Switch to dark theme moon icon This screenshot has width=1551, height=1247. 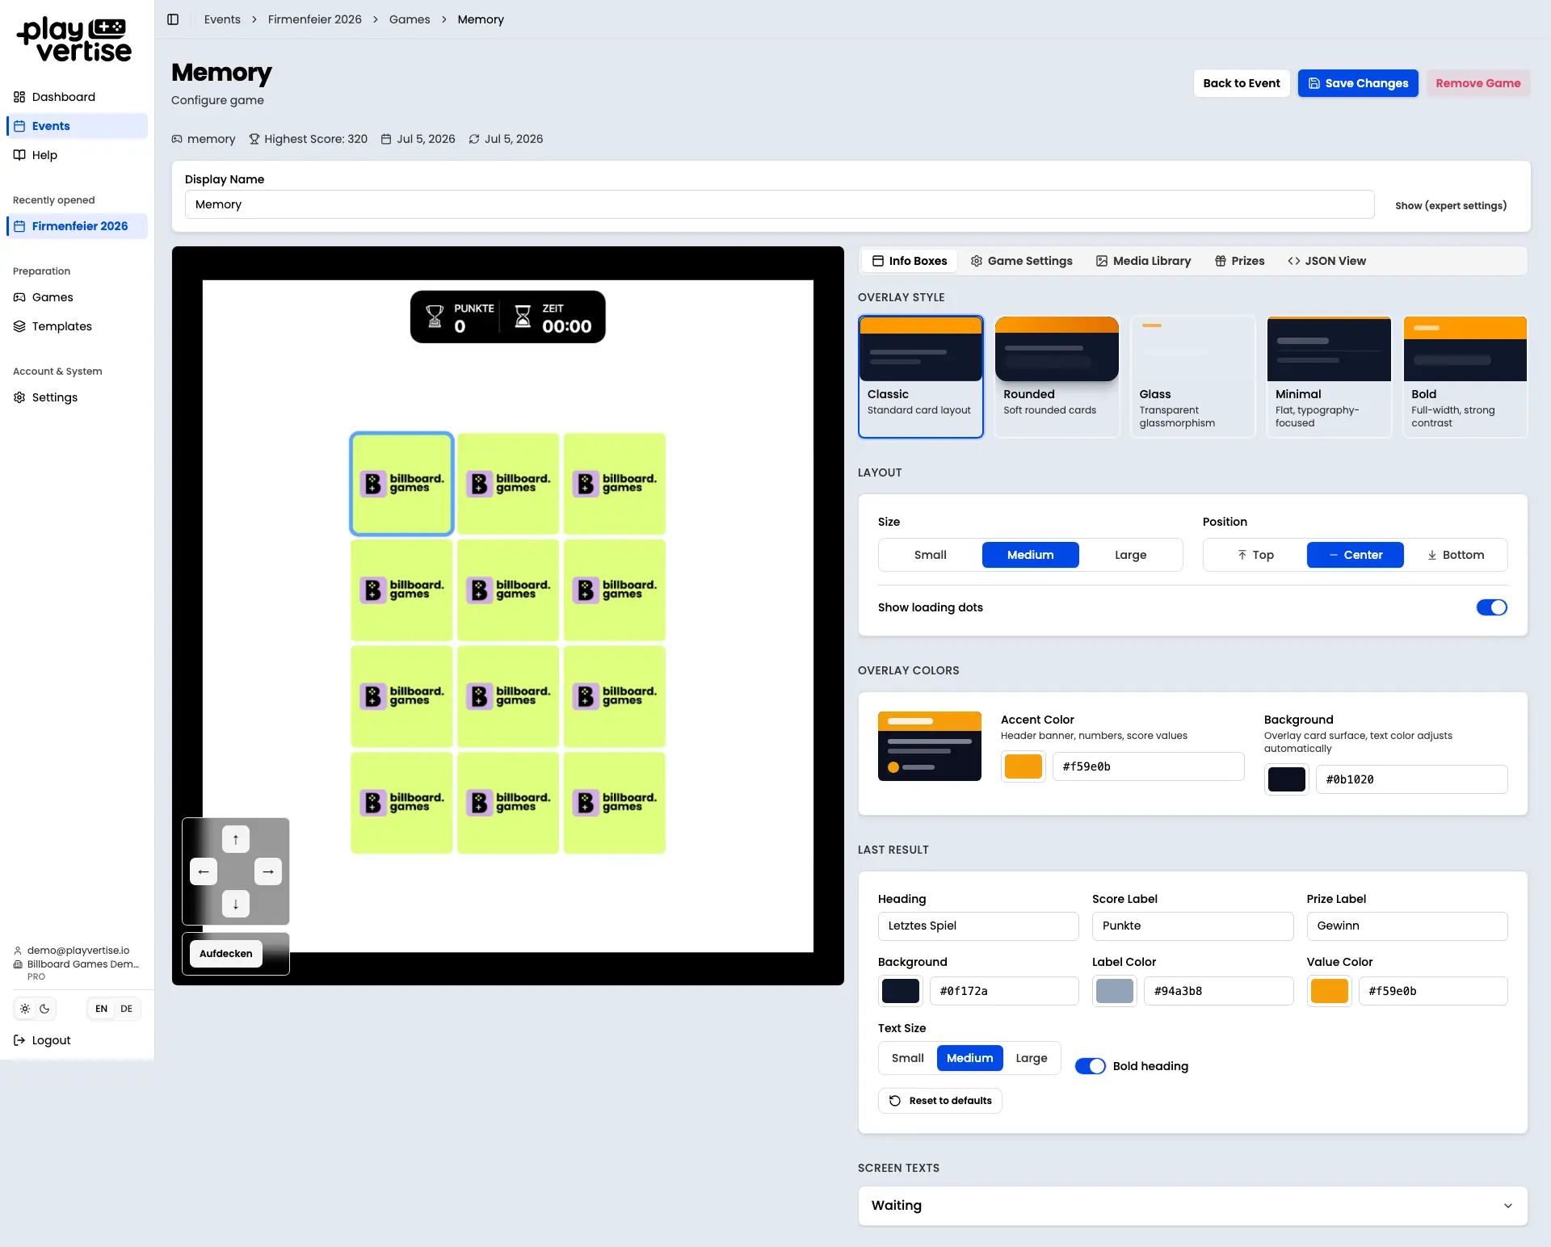tap(44, 1009)
